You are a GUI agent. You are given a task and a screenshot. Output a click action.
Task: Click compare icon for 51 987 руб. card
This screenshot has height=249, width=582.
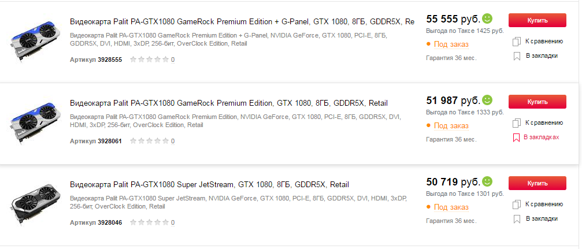coord(517,123)
